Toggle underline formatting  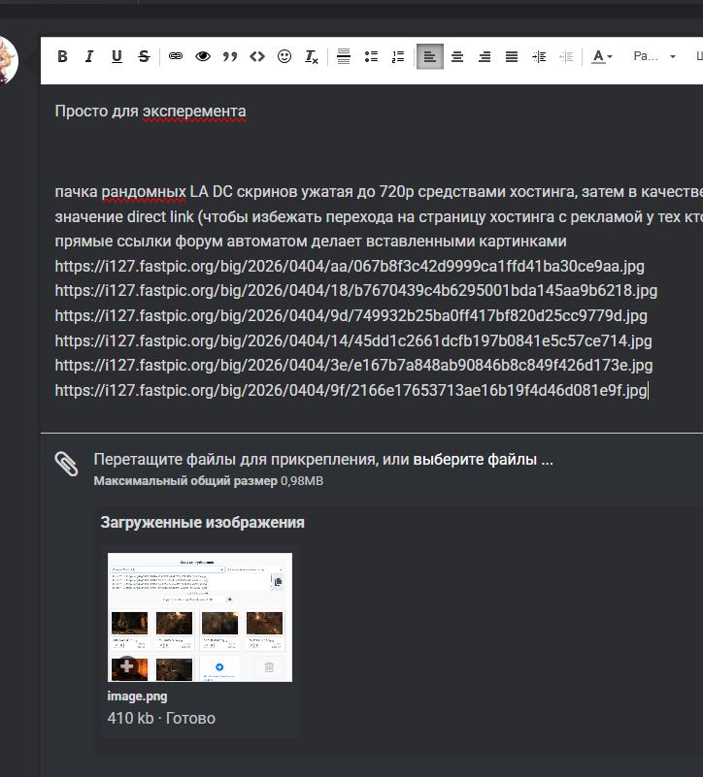tap(117, 56)
